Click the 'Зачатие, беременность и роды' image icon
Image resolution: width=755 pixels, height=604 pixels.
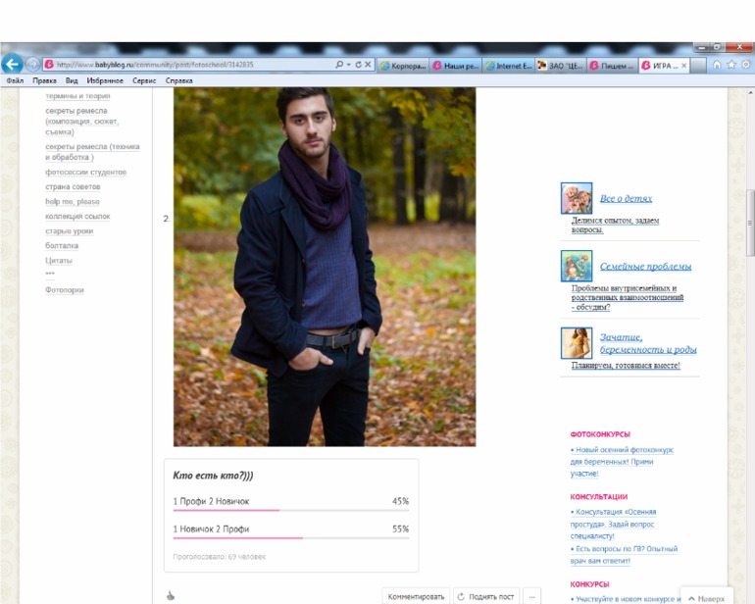coord(576,342)
